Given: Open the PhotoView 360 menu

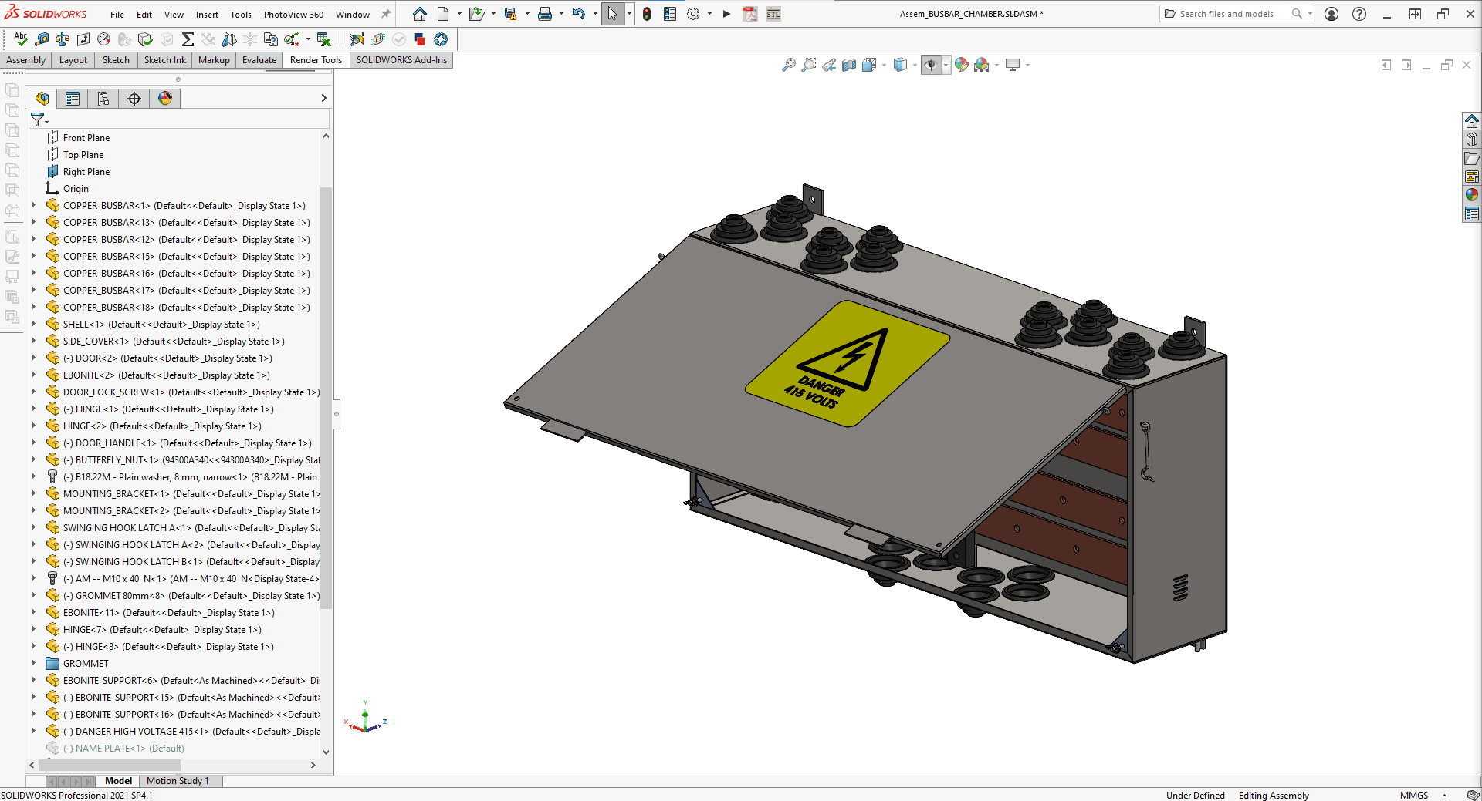Looking at the screenshot, I should [293, 14].
